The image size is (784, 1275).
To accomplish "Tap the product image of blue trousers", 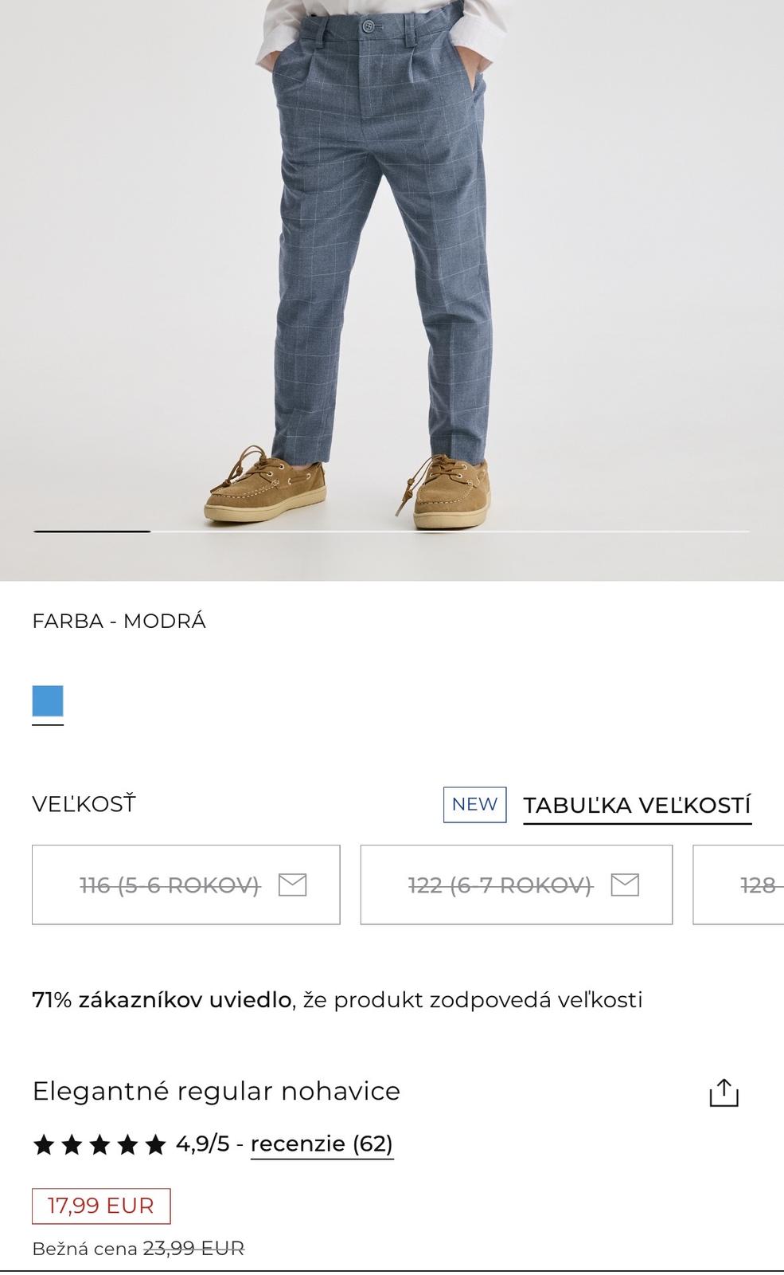I will pos(392,263).
